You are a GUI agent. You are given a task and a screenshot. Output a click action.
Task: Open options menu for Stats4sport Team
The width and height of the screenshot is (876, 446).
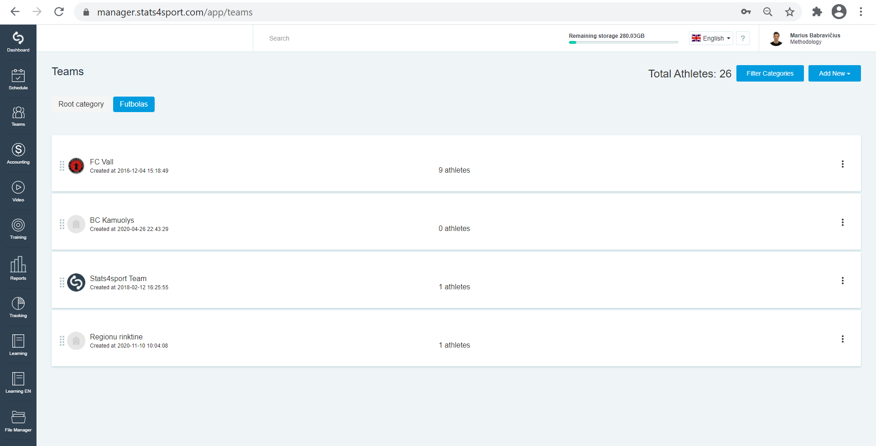pos(843,281)
